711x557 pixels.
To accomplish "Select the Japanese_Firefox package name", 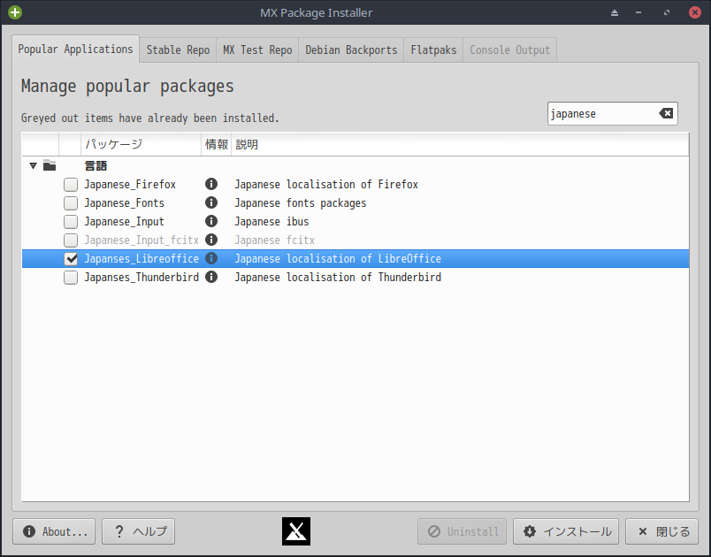I will pyautogui.click(x=130, y=185).
